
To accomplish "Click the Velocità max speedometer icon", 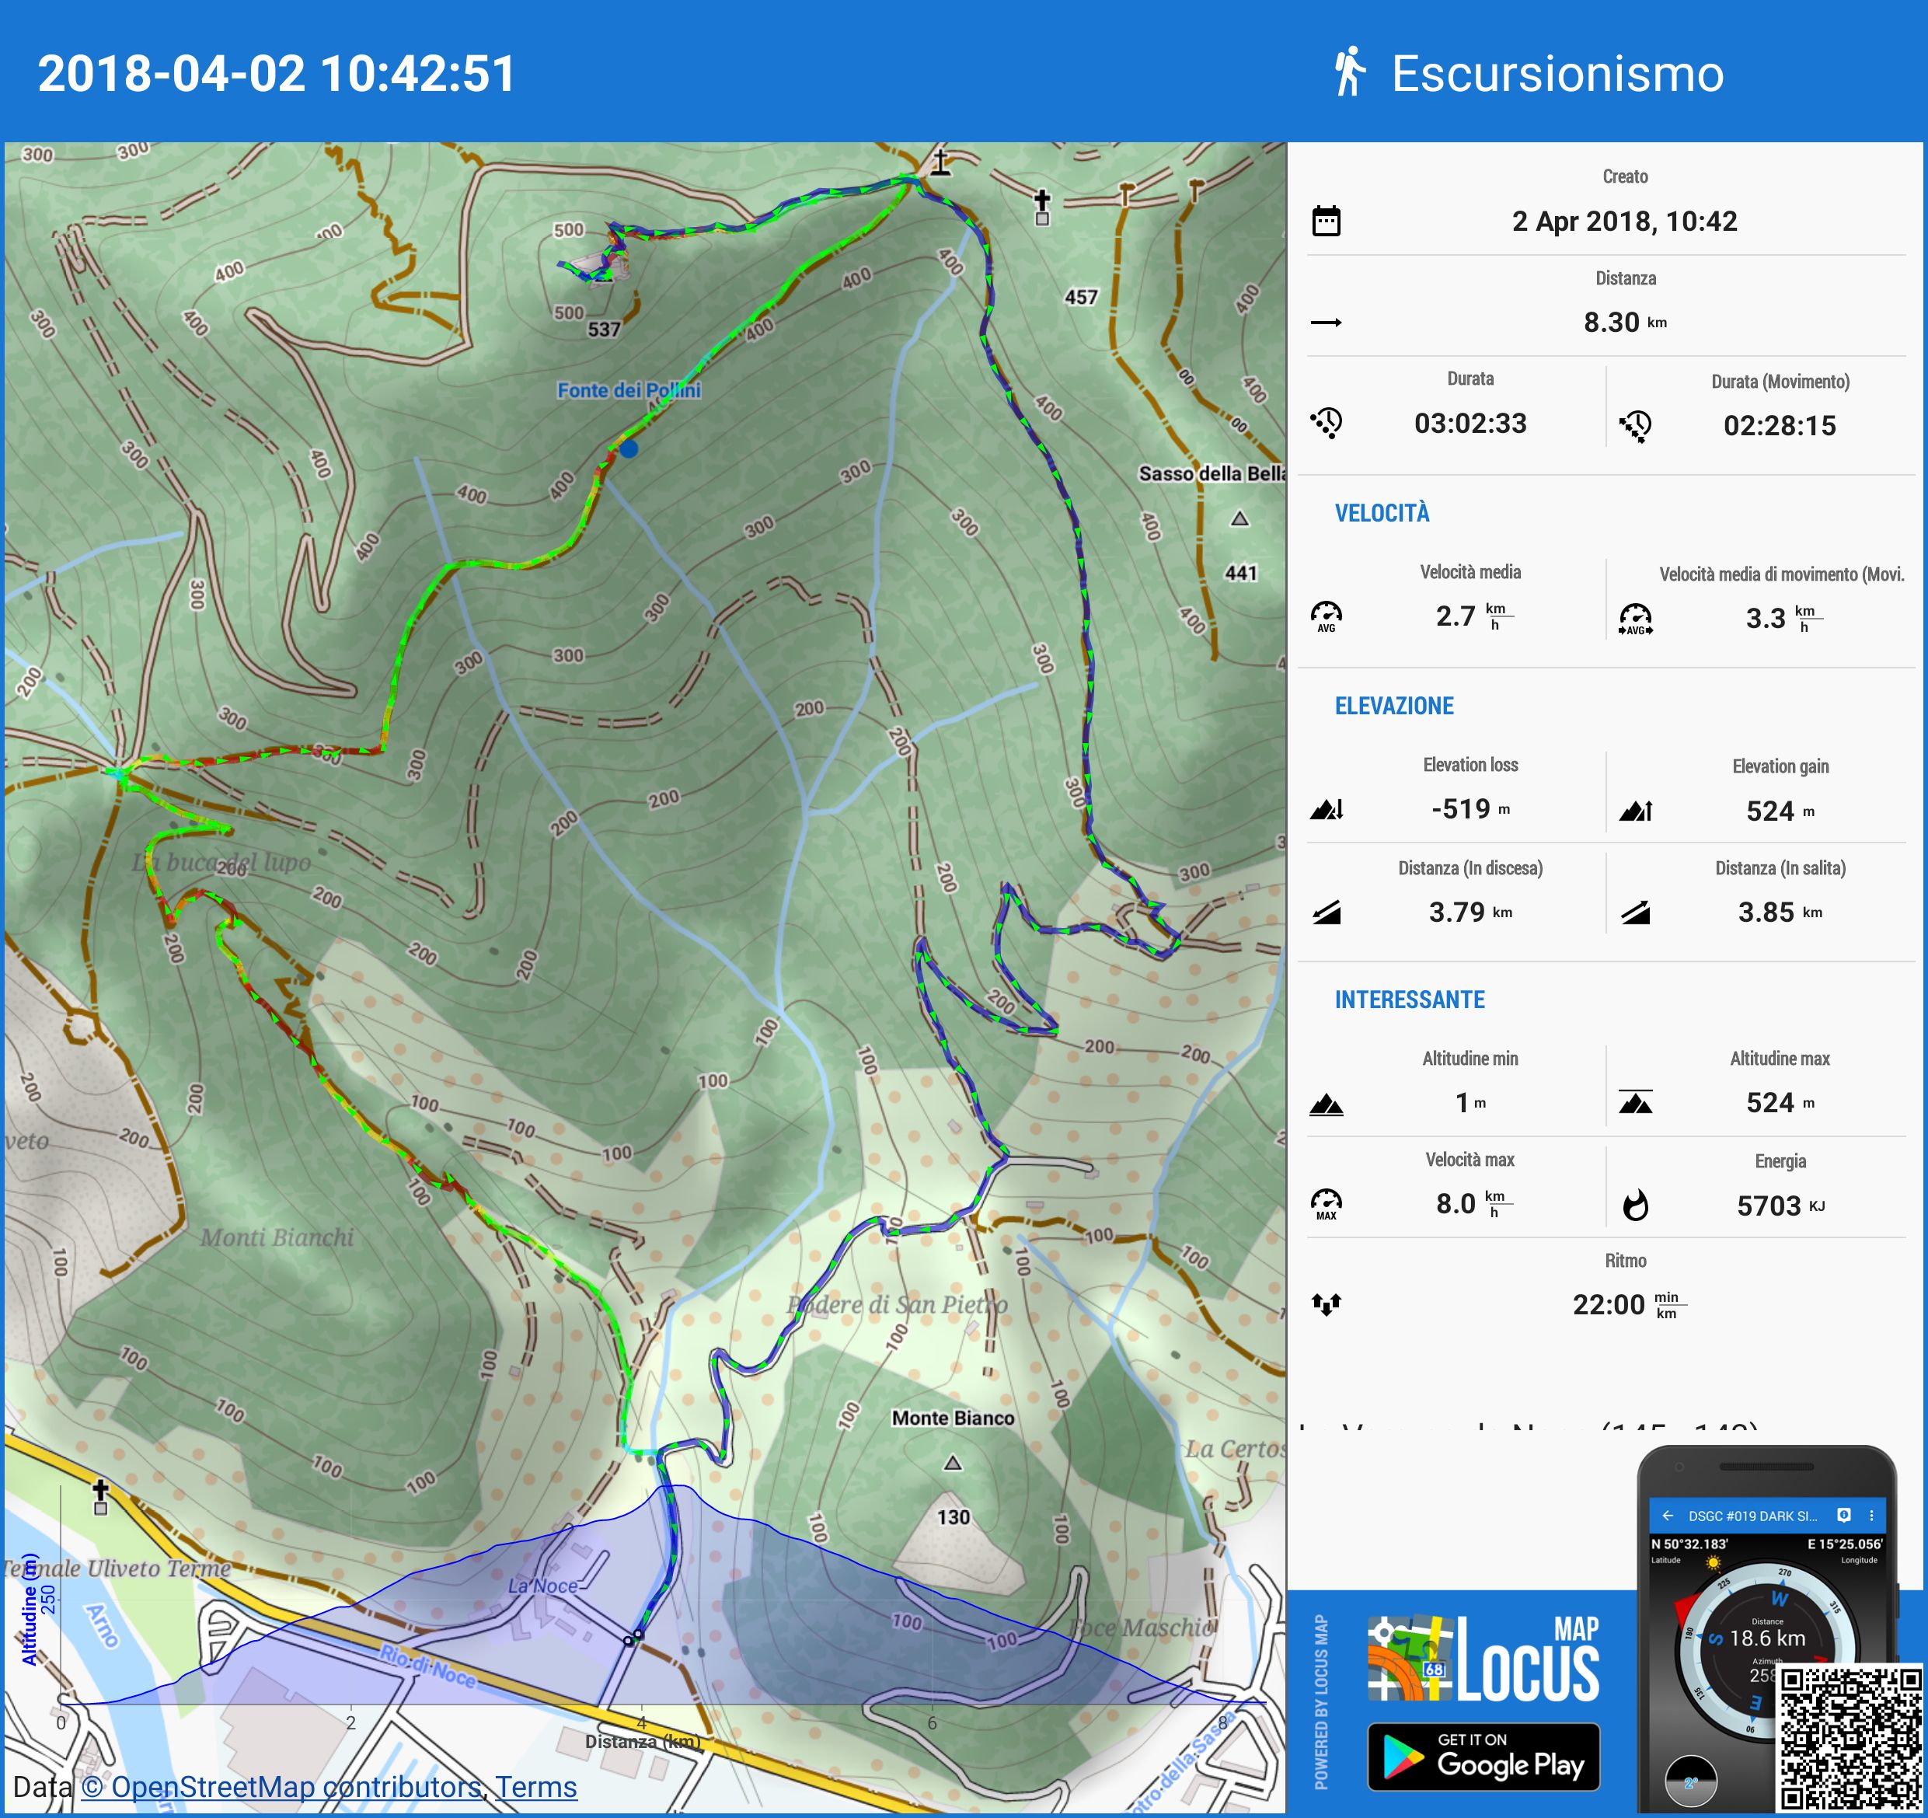I will (1326, 1203).
